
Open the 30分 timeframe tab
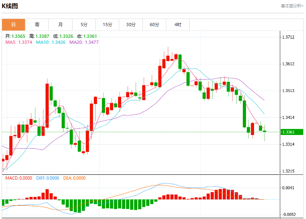(x=131, y=25)
